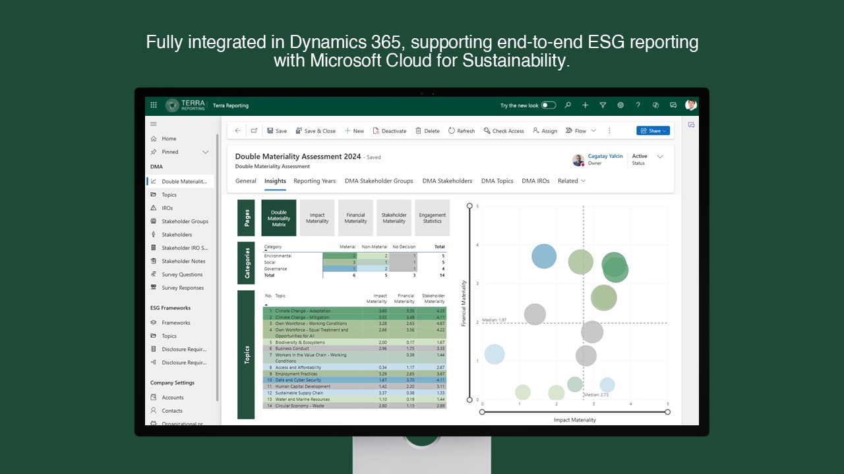Image resolution: width=844 pixels, height=474 pixels.
Task: Create a New record
Action: click(354, 131)
